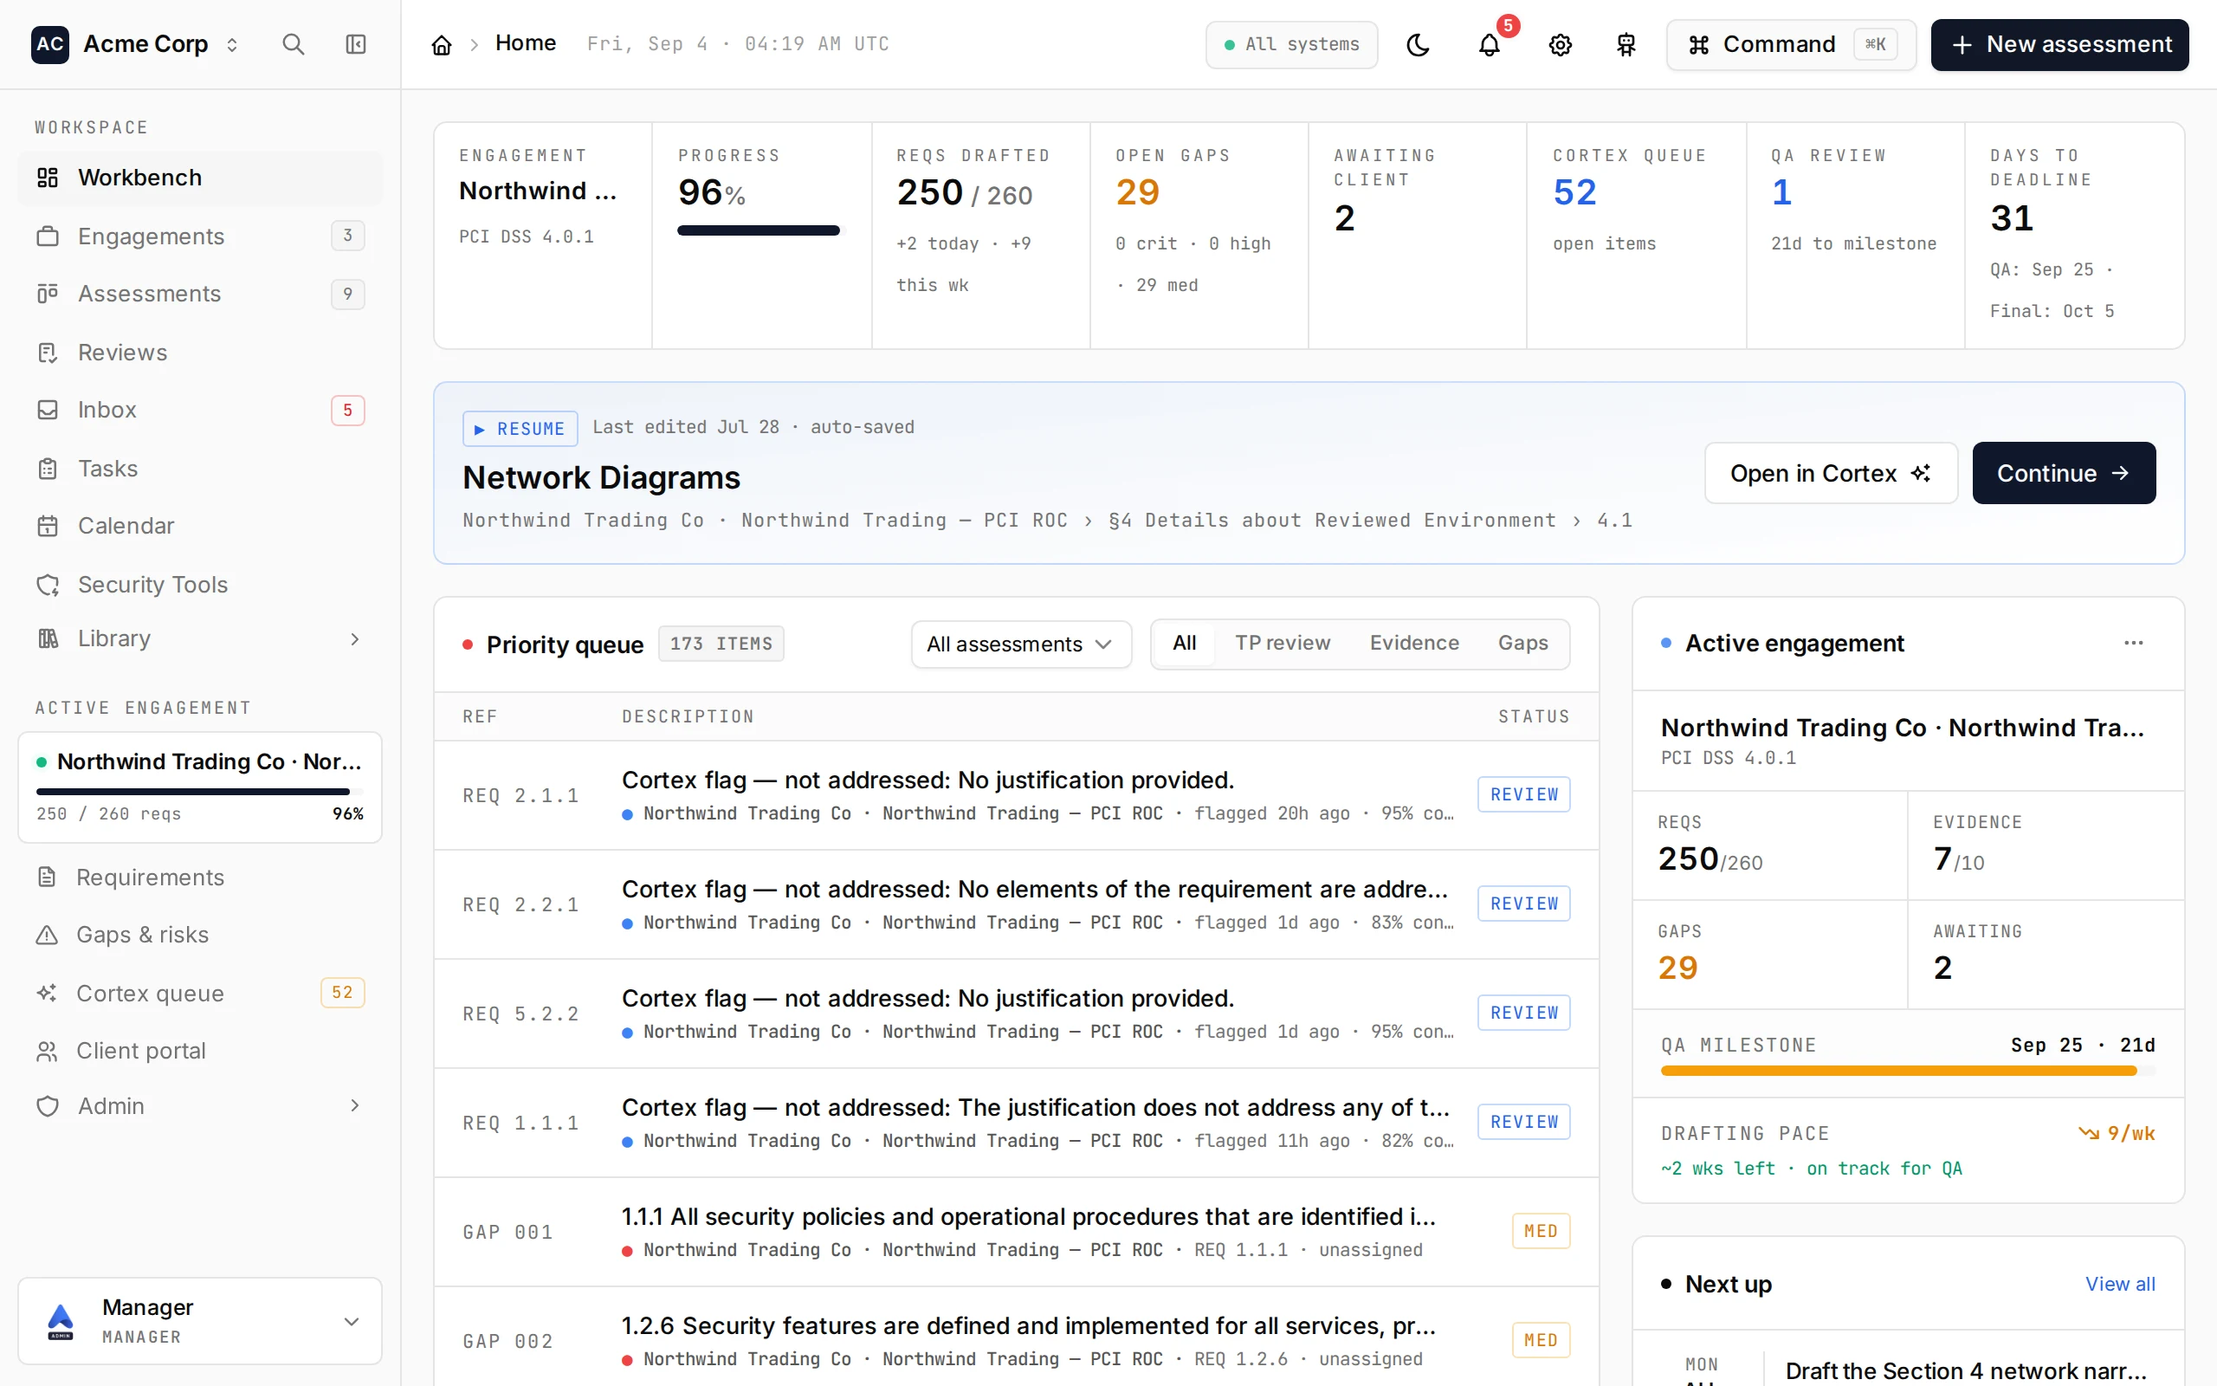Viewport: 2217px width, 1386px height.
Task: Open Assessments in sidebar
Action: click(x=200, y=295)
